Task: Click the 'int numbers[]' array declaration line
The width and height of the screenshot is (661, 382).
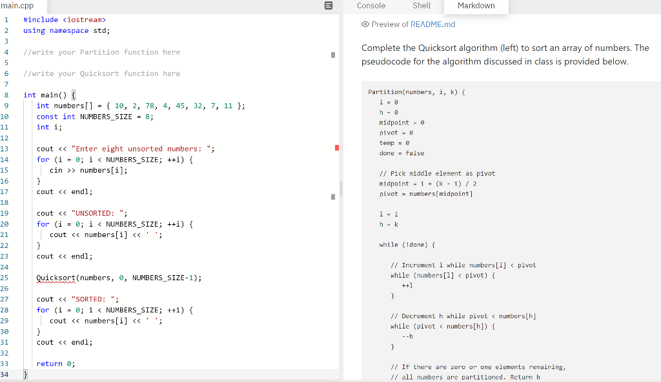Action: pyautogui.click(x=141, y=106)
